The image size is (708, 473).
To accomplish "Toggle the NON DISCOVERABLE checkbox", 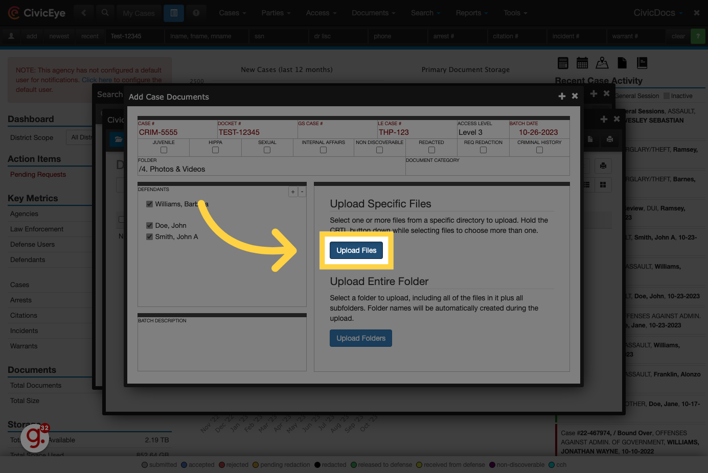I will tap(379, 150).
